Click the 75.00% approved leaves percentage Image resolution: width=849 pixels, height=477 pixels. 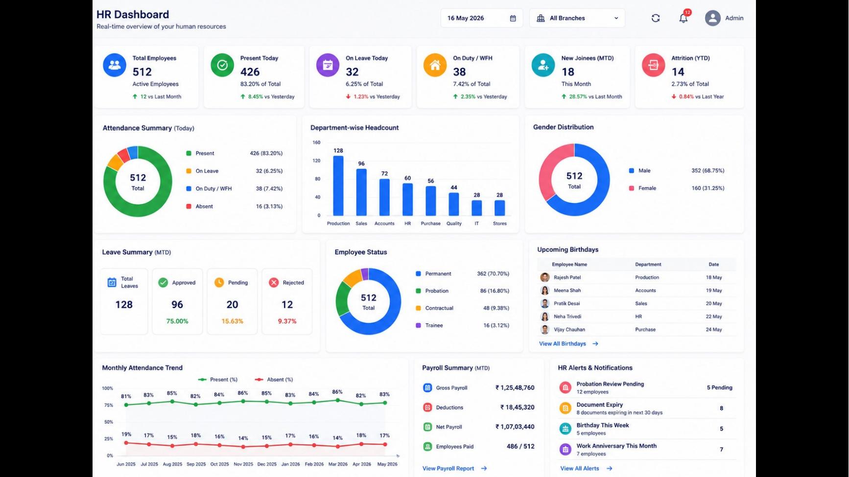[177, 321]
